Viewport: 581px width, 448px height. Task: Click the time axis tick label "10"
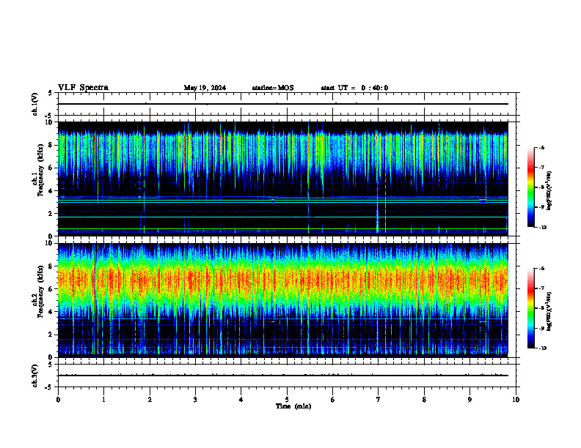[516, 400]
